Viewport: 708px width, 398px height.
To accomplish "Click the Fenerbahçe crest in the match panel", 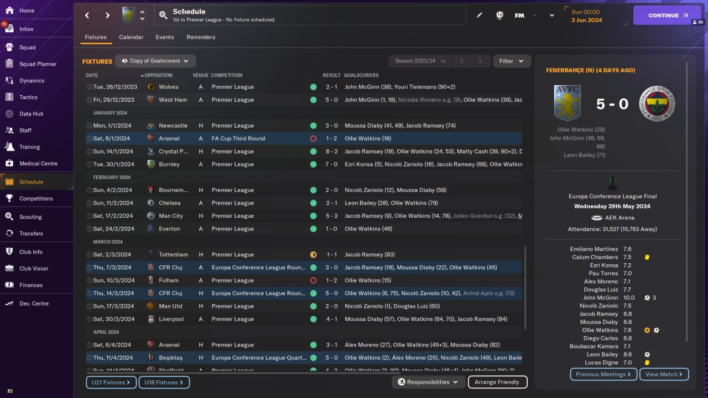I will coord(657,103).
